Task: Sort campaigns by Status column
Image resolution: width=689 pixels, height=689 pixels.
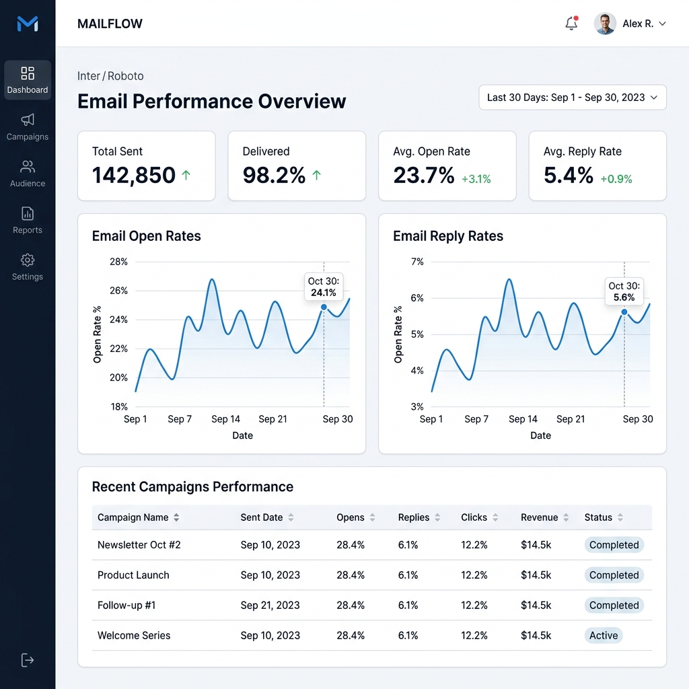Action: click(620, 517)
